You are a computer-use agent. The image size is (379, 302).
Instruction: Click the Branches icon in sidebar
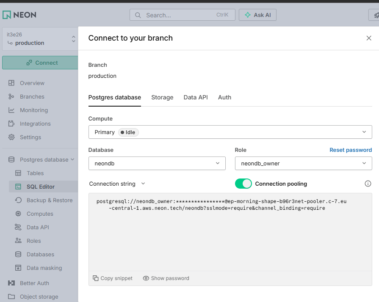(11, 96)
